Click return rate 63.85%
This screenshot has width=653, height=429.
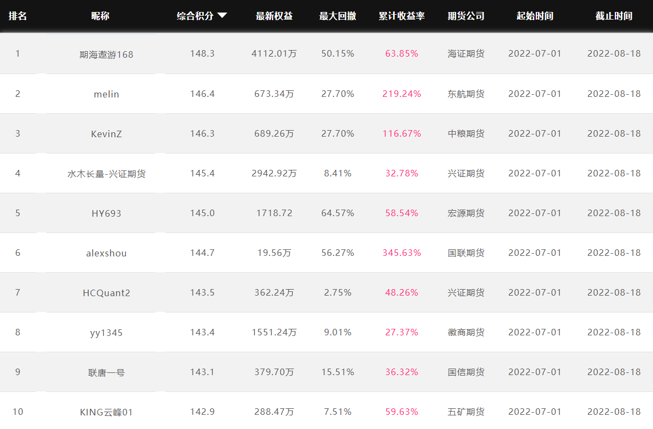tap(402, 53)
